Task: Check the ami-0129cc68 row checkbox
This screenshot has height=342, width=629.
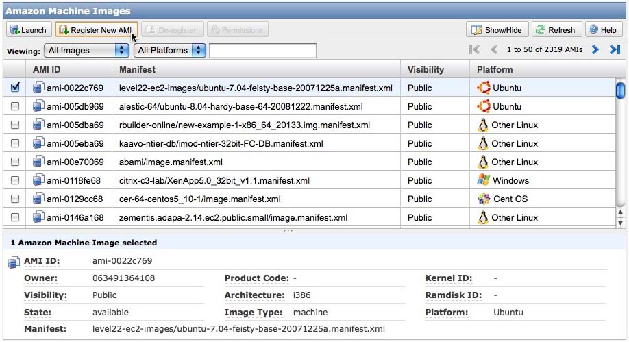Action: coord(15,199)
